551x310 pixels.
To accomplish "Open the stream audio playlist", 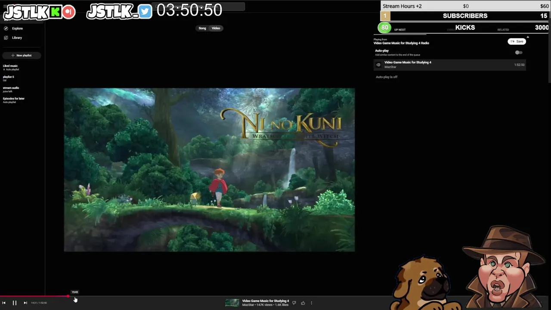I will tap(11, 89).
